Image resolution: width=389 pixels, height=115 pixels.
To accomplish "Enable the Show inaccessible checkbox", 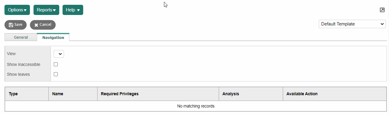I will (56, 64).
